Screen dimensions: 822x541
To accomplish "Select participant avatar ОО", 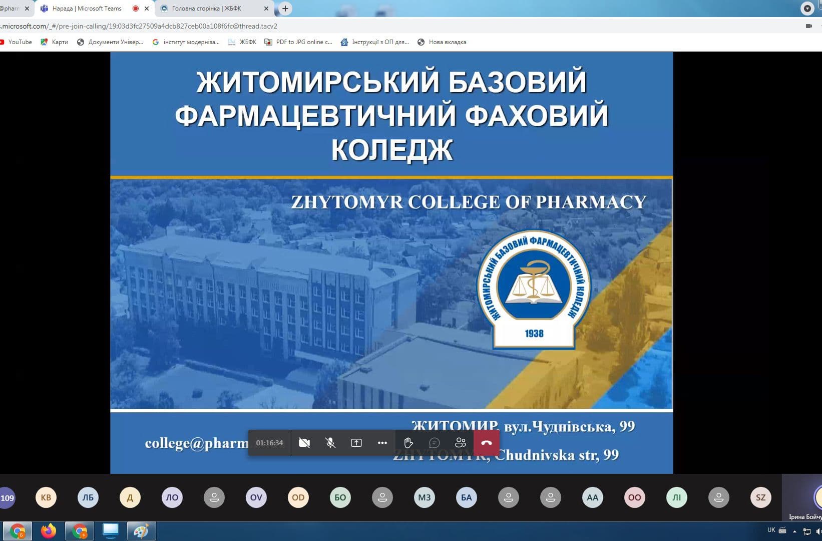I will [x=635, y=497].
